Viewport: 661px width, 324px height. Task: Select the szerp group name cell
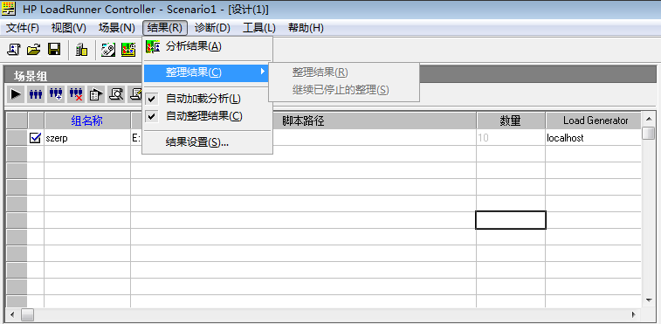(87, 138)
